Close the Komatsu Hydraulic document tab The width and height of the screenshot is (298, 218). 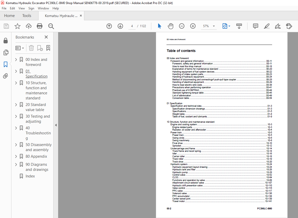81,15
